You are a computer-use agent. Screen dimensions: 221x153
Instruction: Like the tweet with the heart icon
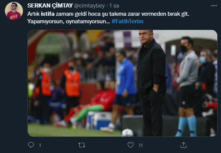point(130,145)
